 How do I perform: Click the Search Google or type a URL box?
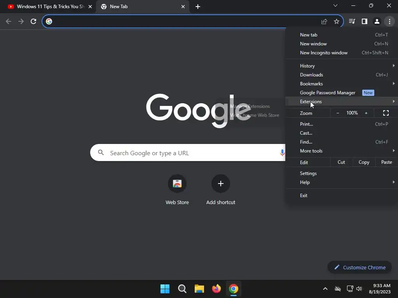coord(188,152)
